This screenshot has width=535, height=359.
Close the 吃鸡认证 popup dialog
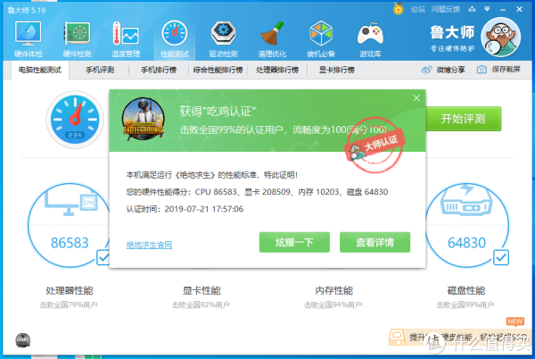coord(416,98)
